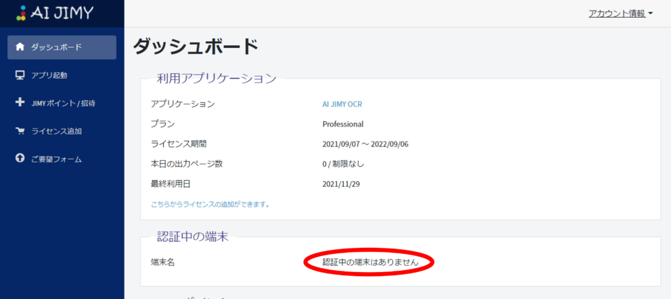Screen dimensions: 671x299
Task: Click the 認証中の端末はありません message
Action: pos(370,262)
